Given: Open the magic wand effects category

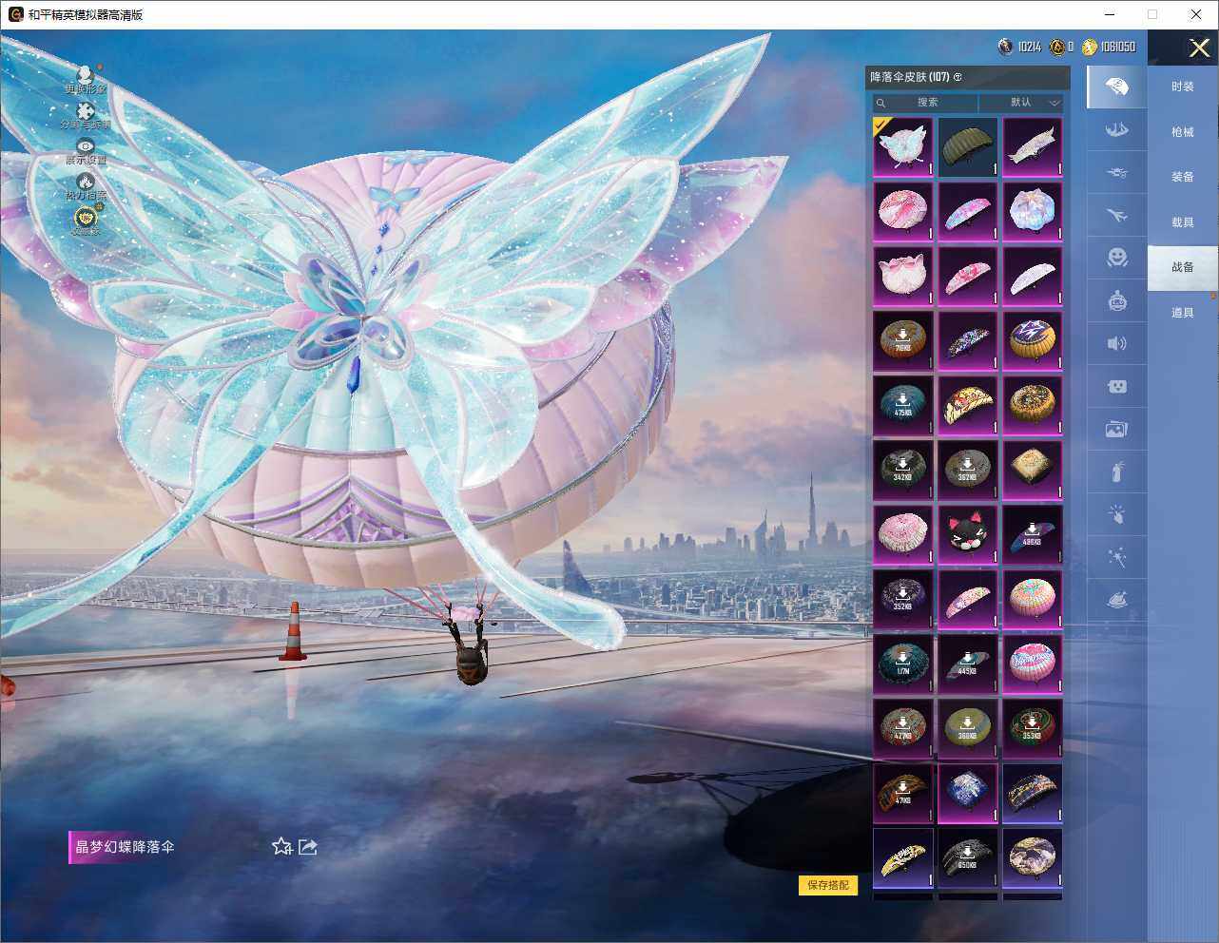Looking at the screenshot, I should [x=1117, y=557].
